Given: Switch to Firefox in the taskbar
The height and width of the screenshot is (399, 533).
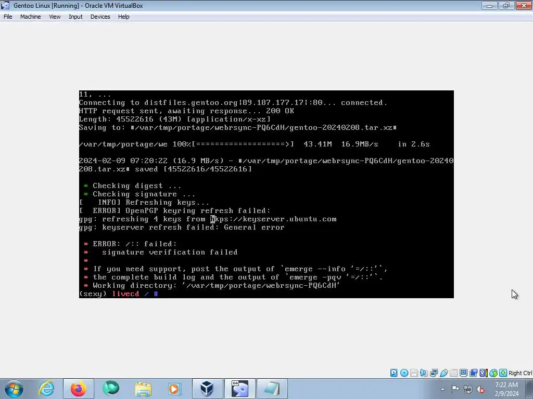Looking at the screenshot, I should pyautogui.click(x=78, y=389).
